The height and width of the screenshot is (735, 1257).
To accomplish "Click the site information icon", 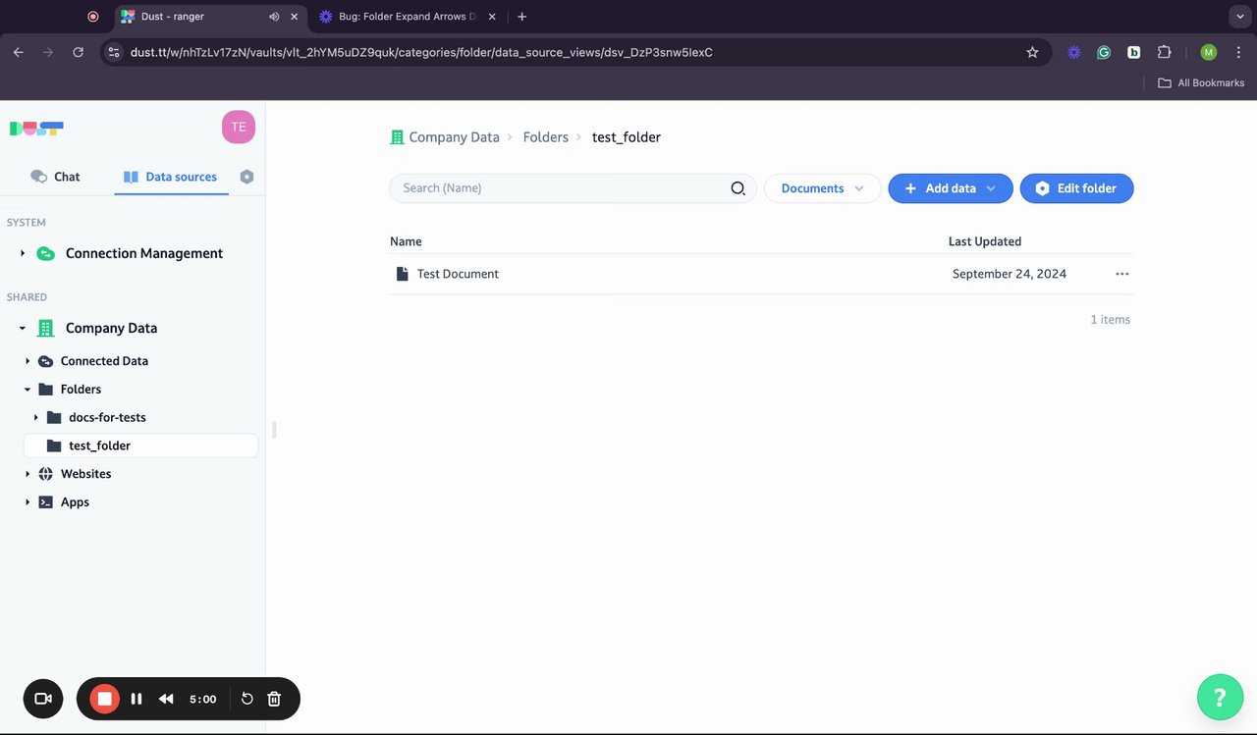I will (x=113, y=52).
